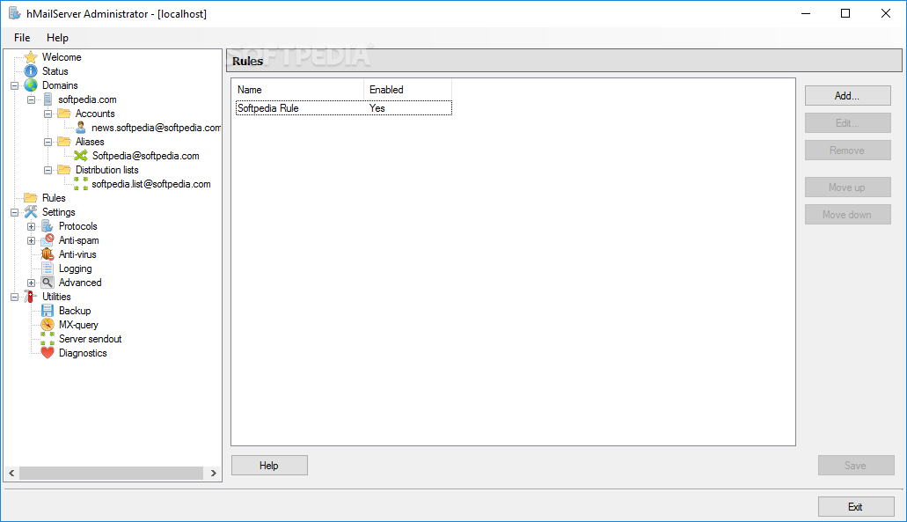Click the Edit... button
The height and width of the screenshot is (522, 907).
[x=847, y=123]
